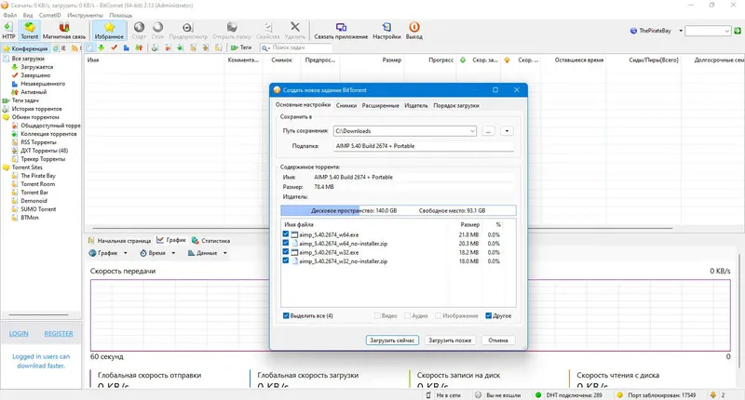Switch to the Расширенные tab in the dialog

click(381, 105)
